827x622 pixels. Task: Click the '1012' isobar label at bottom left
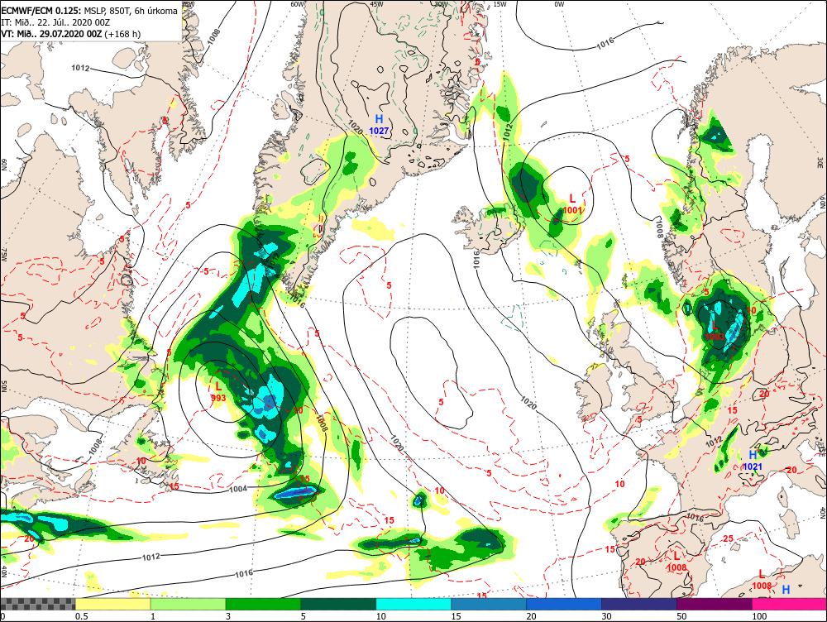(x=151, y=557)
